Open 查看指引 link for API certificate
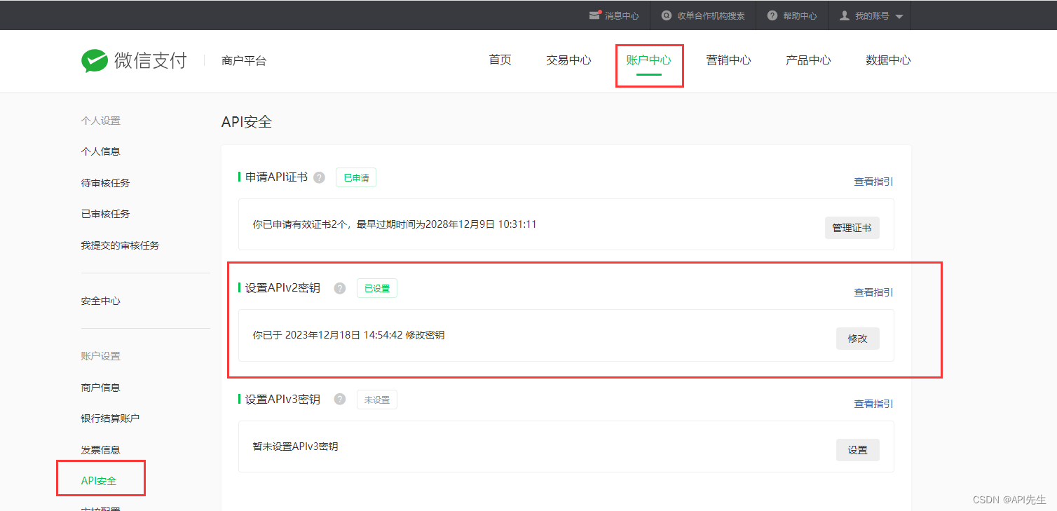 [873, 182]
